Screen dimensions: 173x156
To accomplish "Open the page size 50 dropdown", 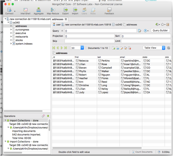I will click(x=82, y=48).
